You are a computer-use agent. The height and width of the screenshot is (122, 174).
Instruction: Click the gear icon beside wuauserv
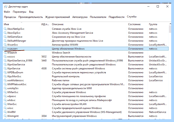pyautogui.click(x=5, y=49)
